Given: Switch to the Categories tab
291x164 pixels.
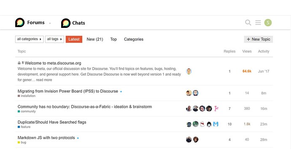Looking at the screenshot, I should (134, 39).
